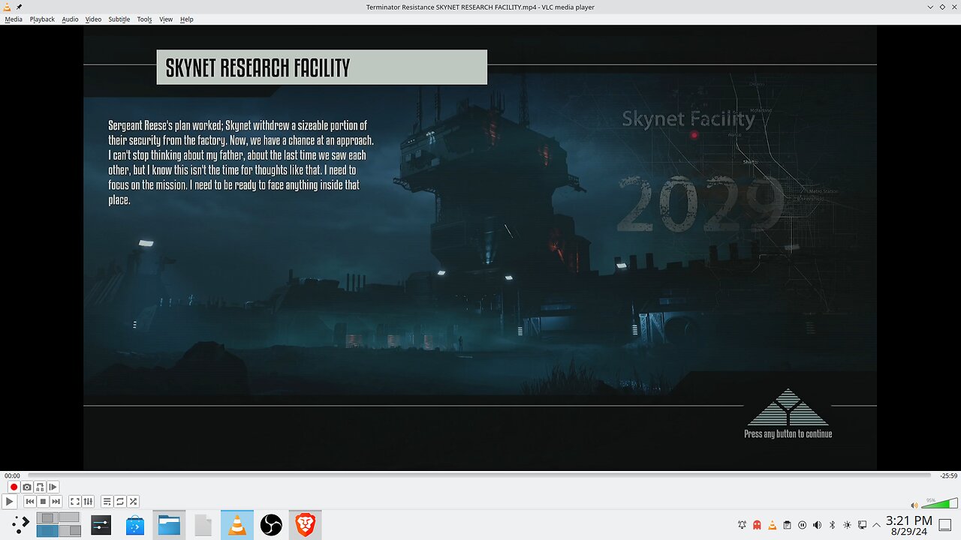The width and height of the screenshot is (961, 540).
Task: Open system volume tray icon
Action: pos(817,525)
